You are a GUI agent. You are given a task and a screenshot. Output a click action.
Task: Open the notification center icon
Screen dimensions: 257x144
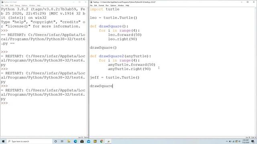coord(253,141)
